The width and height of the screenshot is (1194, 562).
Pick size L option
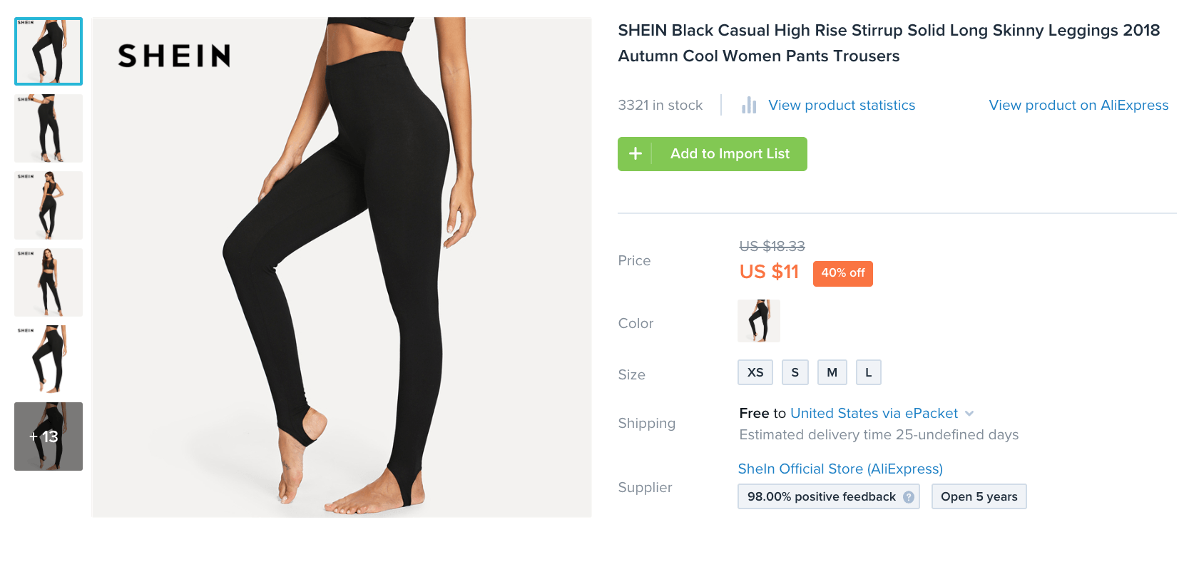point(868,372)
